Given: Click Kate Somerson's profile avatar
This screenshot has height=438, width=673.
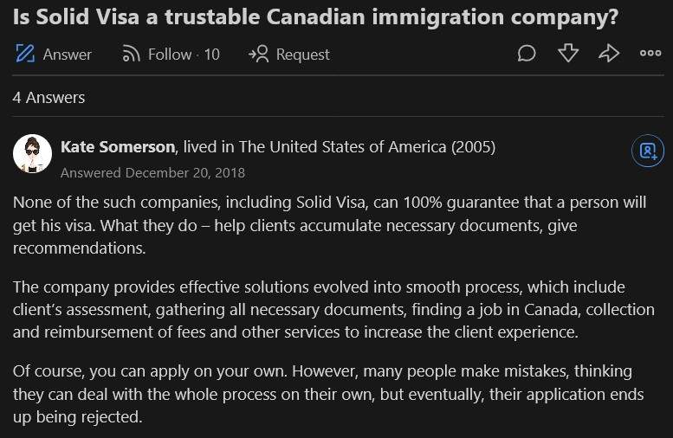Looking at the screenshot, I should (x=32, y=153).
